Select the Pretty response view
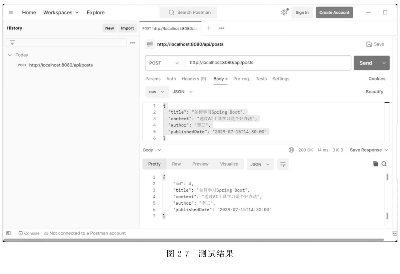The image size is (400, 274). point(154,164)
